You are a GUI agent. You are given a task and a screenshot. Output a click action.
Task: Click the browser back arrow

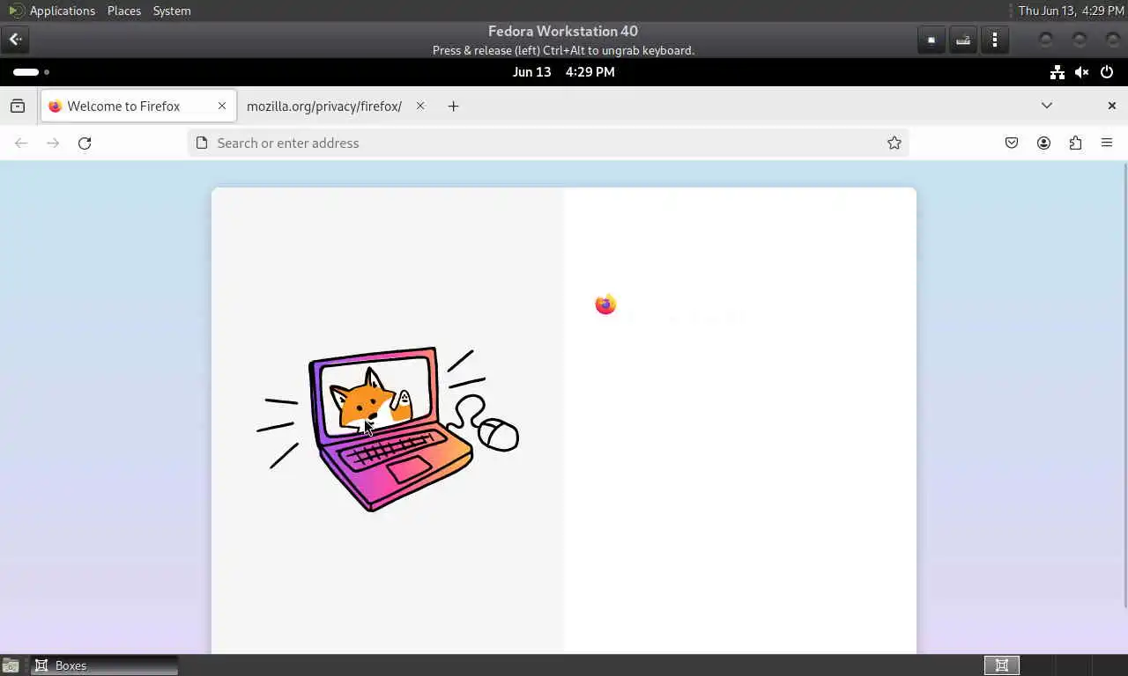tap(21, 143)
